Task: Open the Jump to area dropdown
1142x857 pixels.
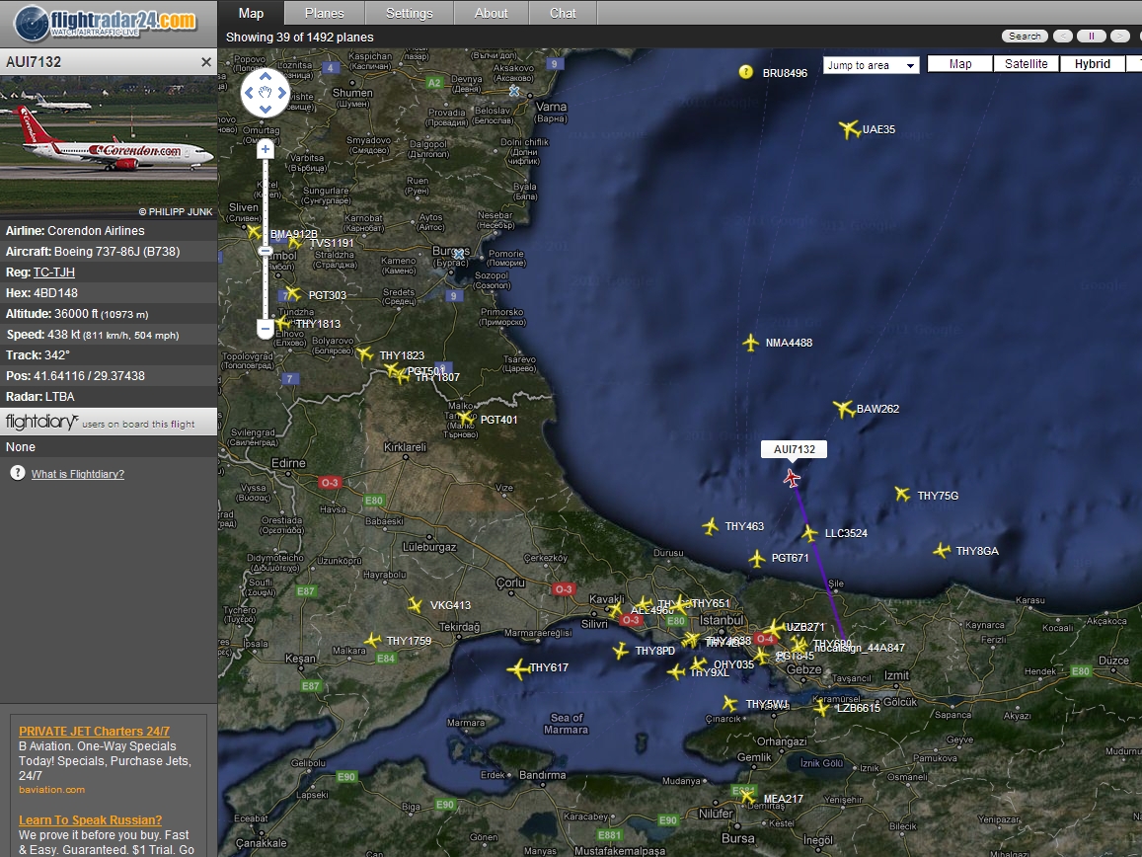Action: pos(871,65)
